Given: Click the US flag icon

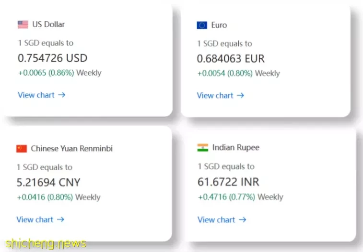Looking at the screenshot, I should pyautogui.click(x=23, y=24).
